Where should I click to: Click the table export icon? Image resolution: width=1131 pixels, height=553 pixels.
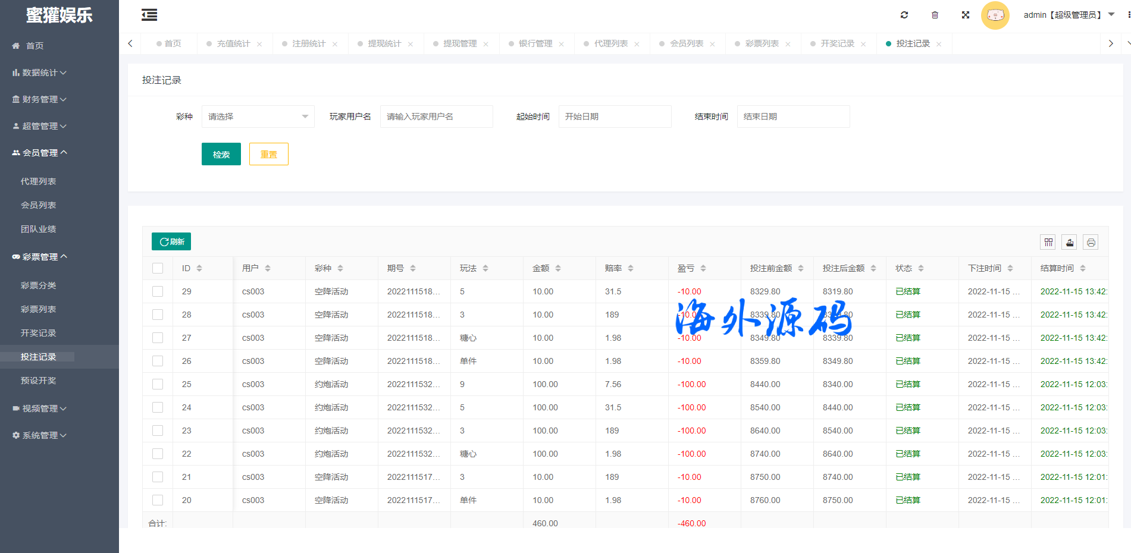1069,242
